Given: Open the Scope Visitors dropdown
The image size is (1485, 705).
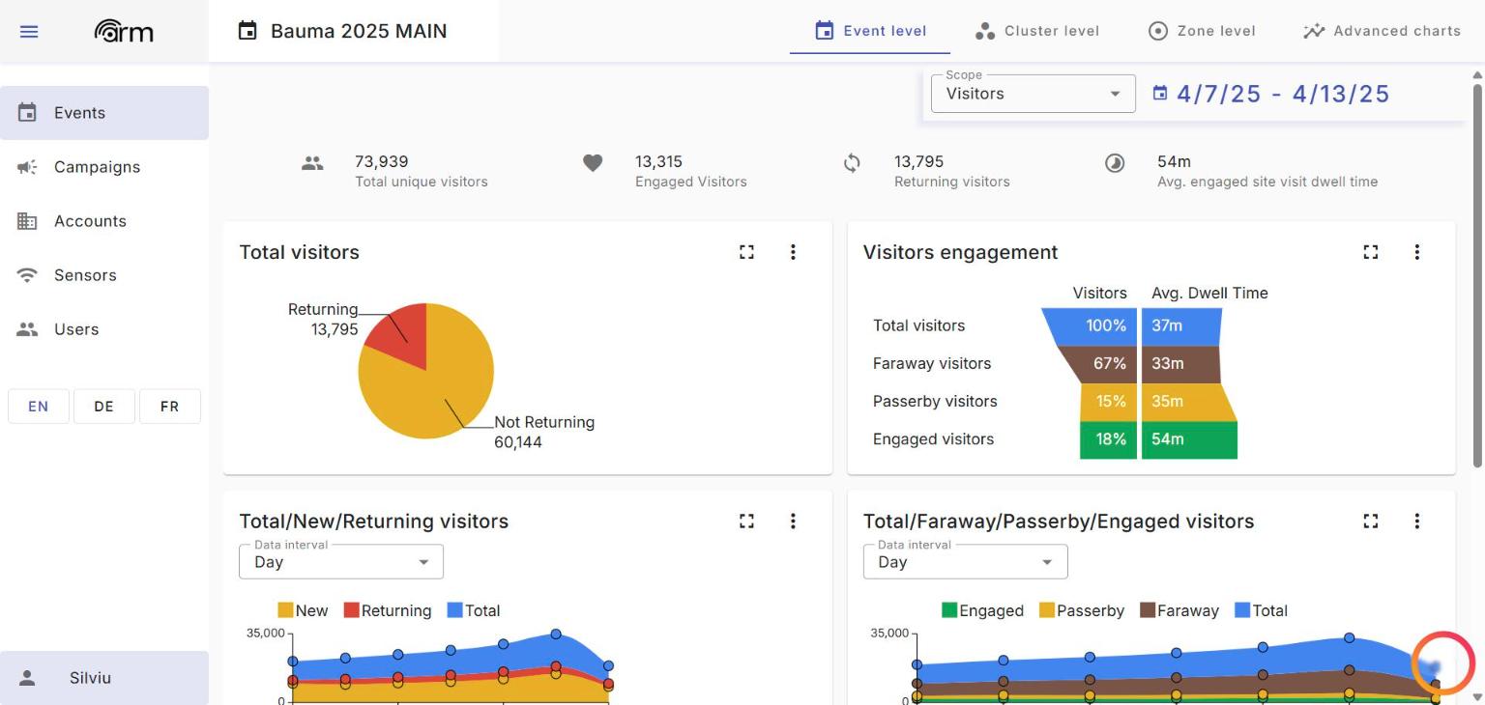Looking at the screenshot, I should pos(1033,94).
